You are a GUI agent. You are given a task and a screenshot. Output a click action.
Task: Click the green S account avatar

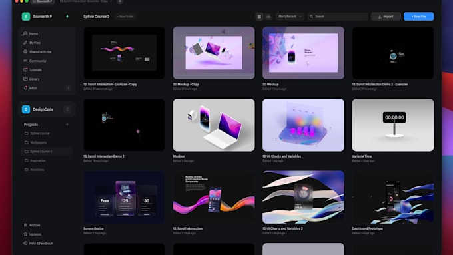tap(26, 17)
